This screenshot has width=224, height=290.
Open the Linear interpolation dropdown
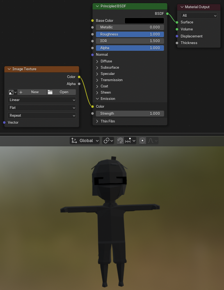pyautogui.click(x=42, y=100)
